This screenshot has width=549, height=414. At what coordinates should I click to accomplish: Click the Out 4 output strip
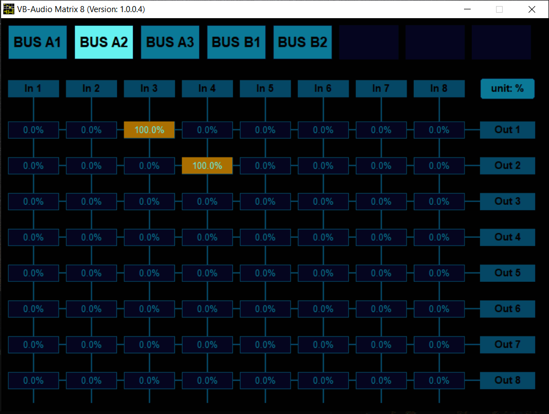coord(507,237)
